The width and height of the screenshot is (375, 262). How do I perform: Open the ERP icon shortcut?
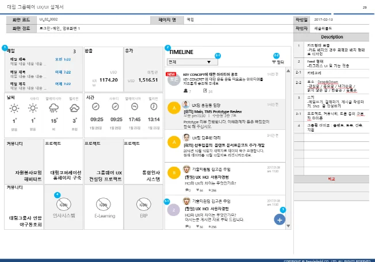[143, 205]
